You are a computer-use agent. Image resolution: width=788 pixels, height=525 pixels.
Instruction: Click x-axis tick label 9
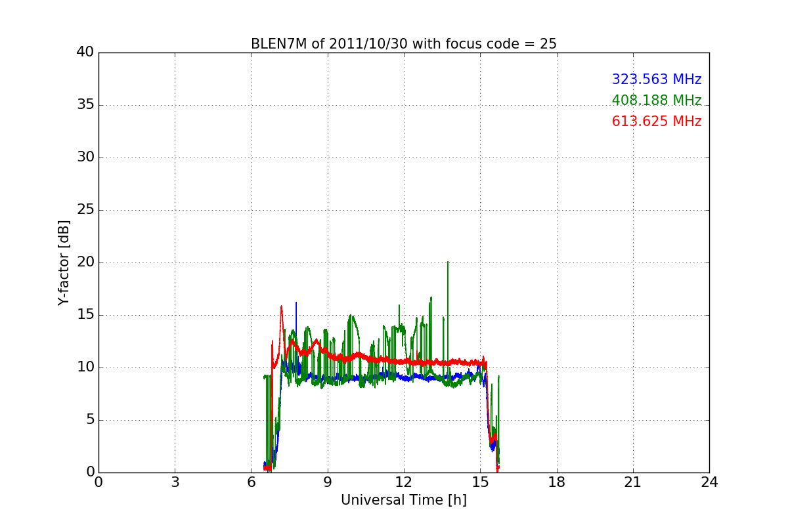[328, 482]
